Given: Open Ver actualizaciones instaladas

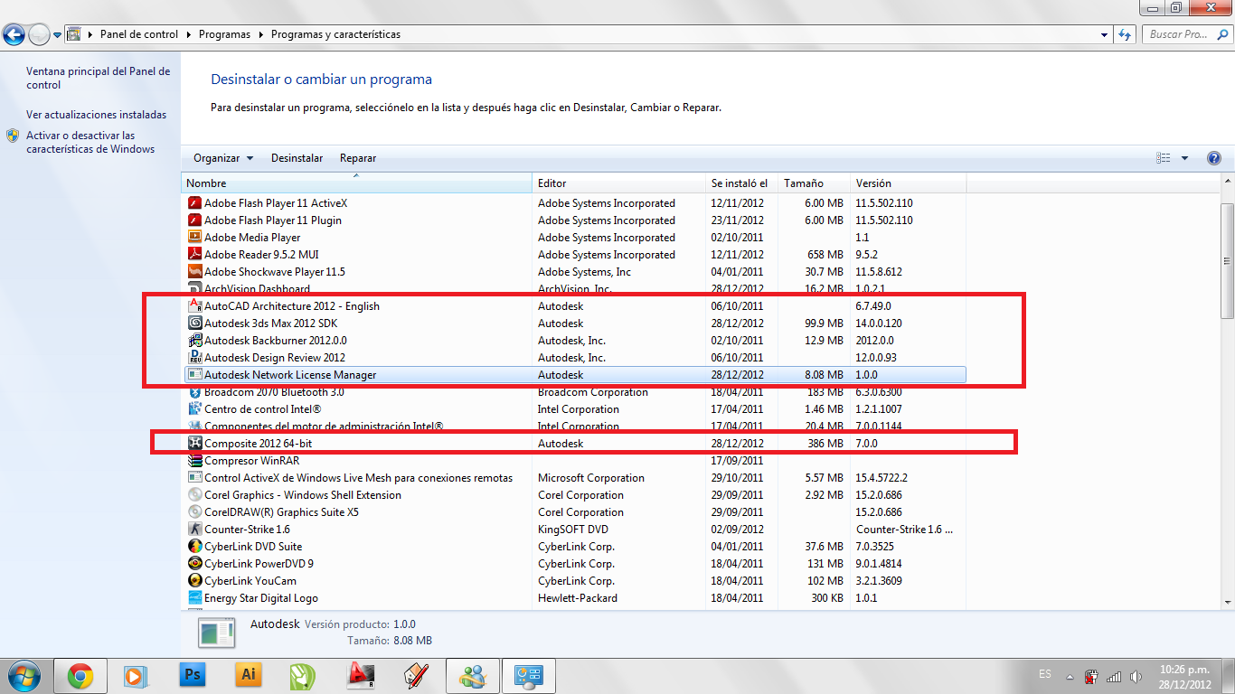Looking at the screenshot, I should pyautogui.click(x=97, y=115).
